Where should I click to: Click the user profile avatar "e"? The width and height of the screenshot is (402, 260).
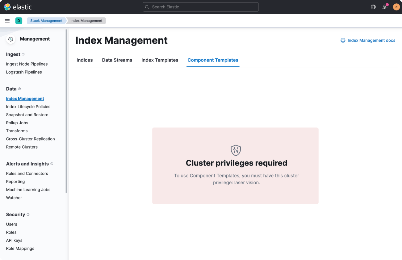(396, 7)
